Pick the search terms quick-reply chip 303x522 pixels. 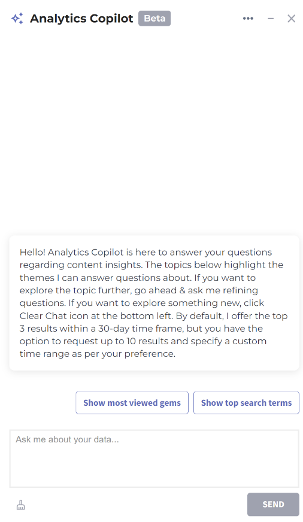click(246, 402)
